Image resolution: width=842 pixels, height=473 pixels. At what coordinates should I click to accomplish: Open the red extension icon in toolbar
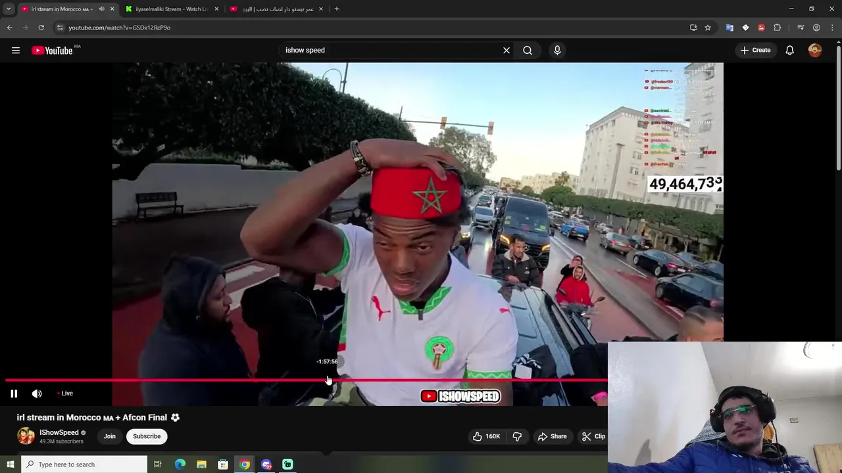click(x=761, y=28)
